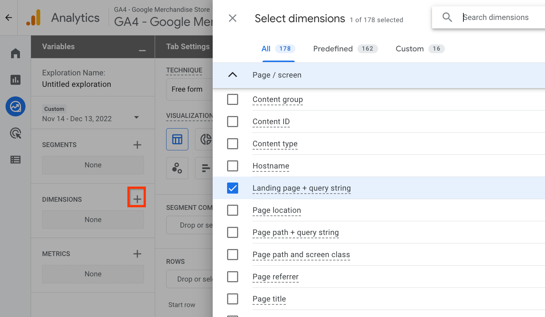Viewport: 545px width, 317px height.
Task: Close the Select dimensions panel
Action: 233,18
